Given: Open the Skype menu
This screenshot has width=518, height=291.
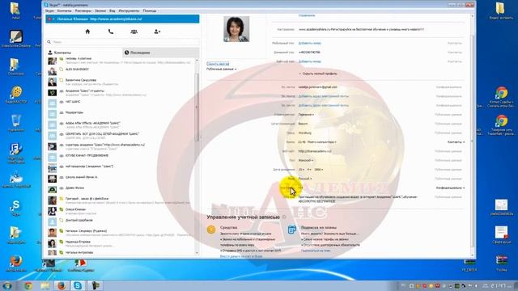Looking at the screenshot, I should [x=49, y=11].
